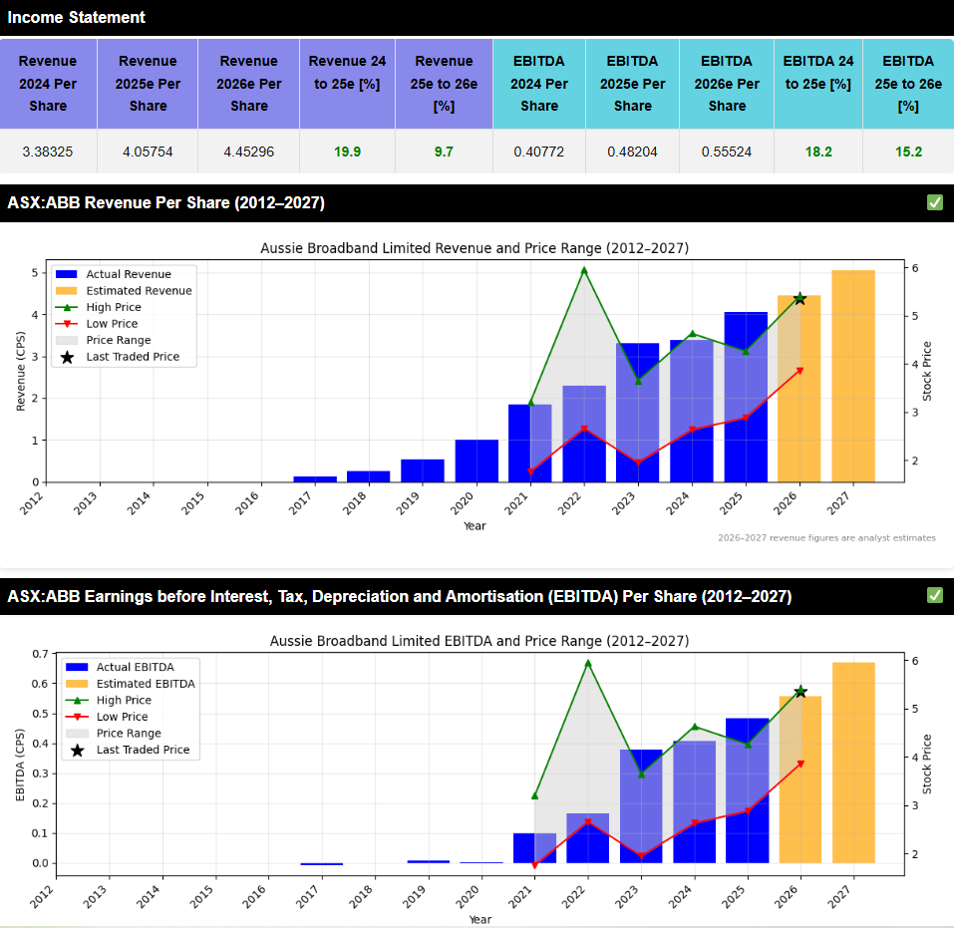
Task: Click the Revenue 2024 Per Share column header
Action: click(x=48, y=84)
